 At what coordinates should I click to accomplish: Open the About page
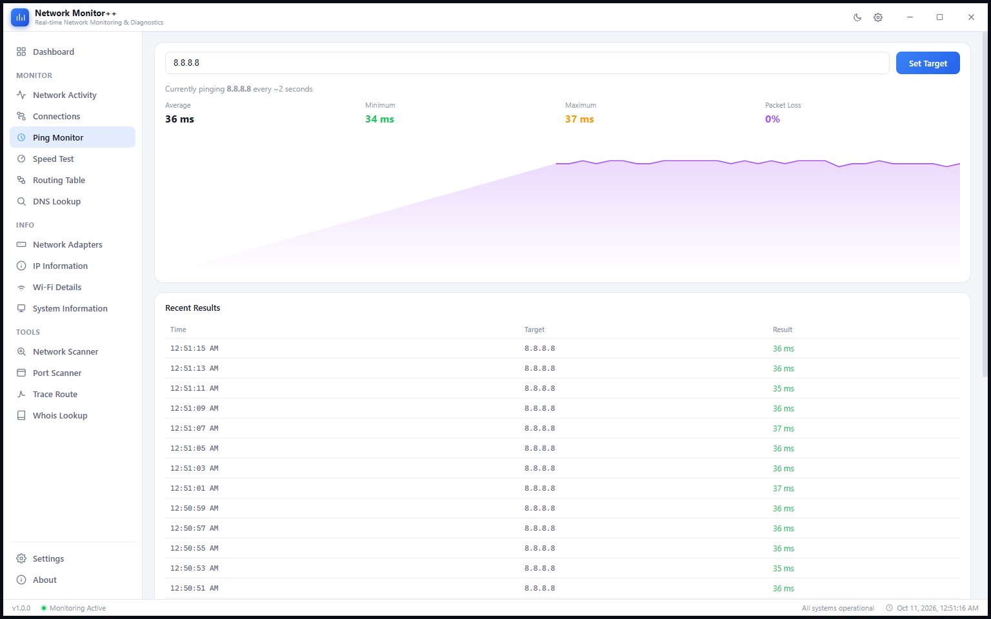tap(72, 580)
